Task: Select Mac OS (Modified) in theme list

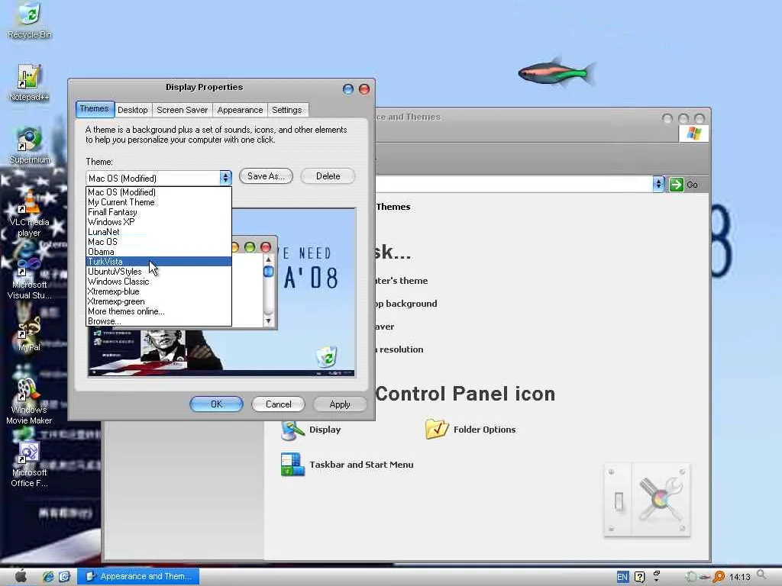Action: tap(159, 192)
